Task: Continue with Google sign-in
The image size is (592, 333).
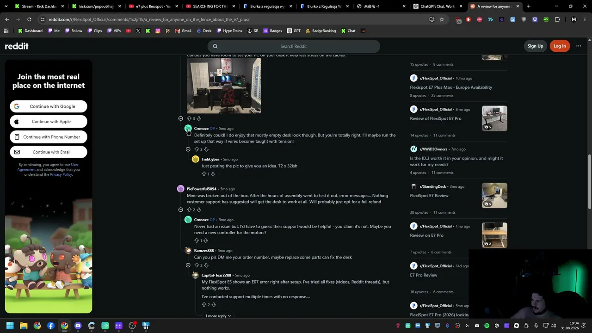Action: coord(49,106)
